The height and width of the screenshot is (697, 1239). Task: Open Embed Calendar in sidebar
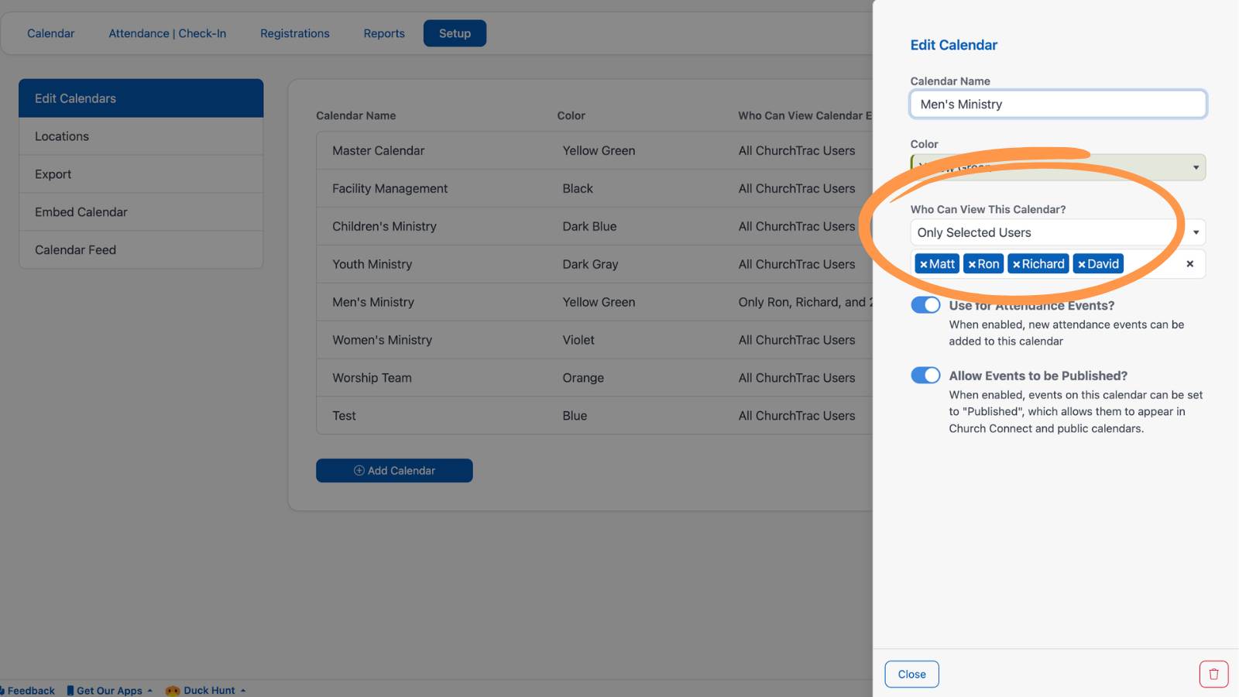click(141, 212)
